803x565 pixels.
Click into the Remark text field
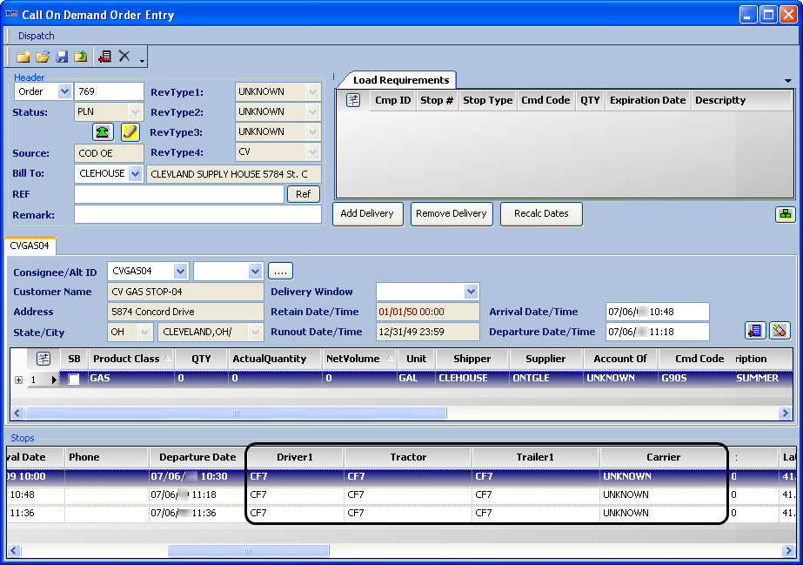click(x=197, y=214)
